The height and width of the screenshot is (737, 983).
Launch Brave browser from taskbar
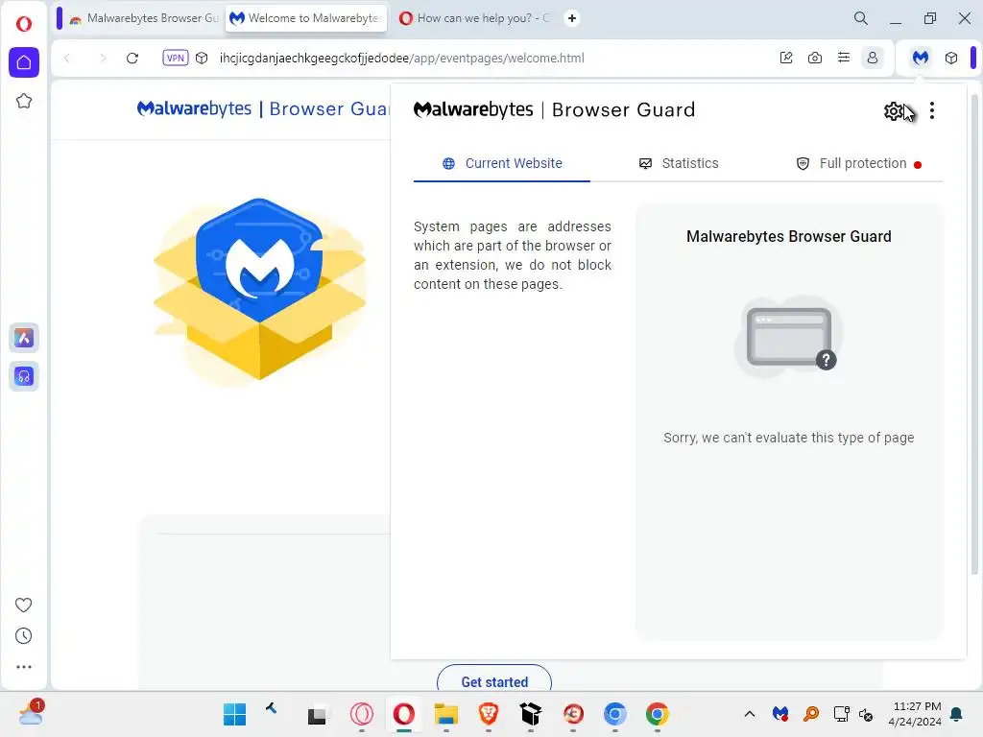coord(489,714)
